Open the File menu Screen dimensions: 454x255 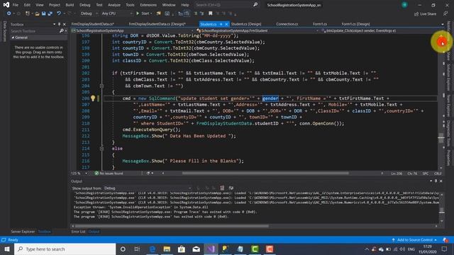pyautogui.click(x=16, y=5)
